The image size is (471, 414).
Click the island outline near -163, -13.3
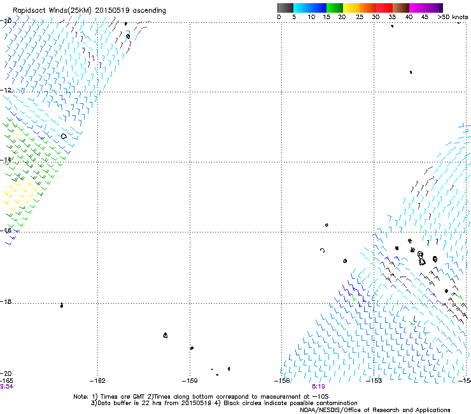click(x=64, y=136)
